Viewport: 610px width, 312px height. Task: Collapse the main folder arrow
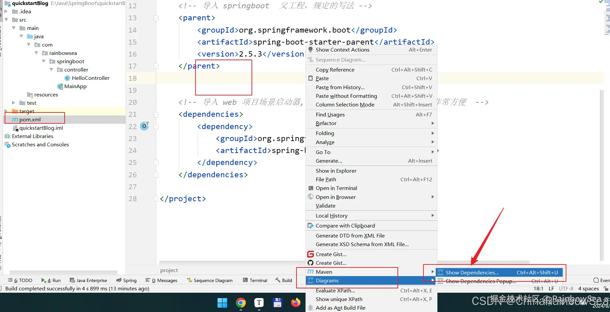pos(14,28)
